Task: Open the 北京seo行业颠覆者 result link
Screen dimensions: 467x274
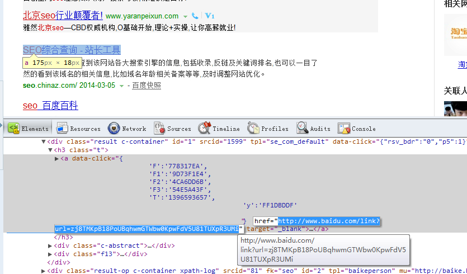Action: click(x=63, y=16)
